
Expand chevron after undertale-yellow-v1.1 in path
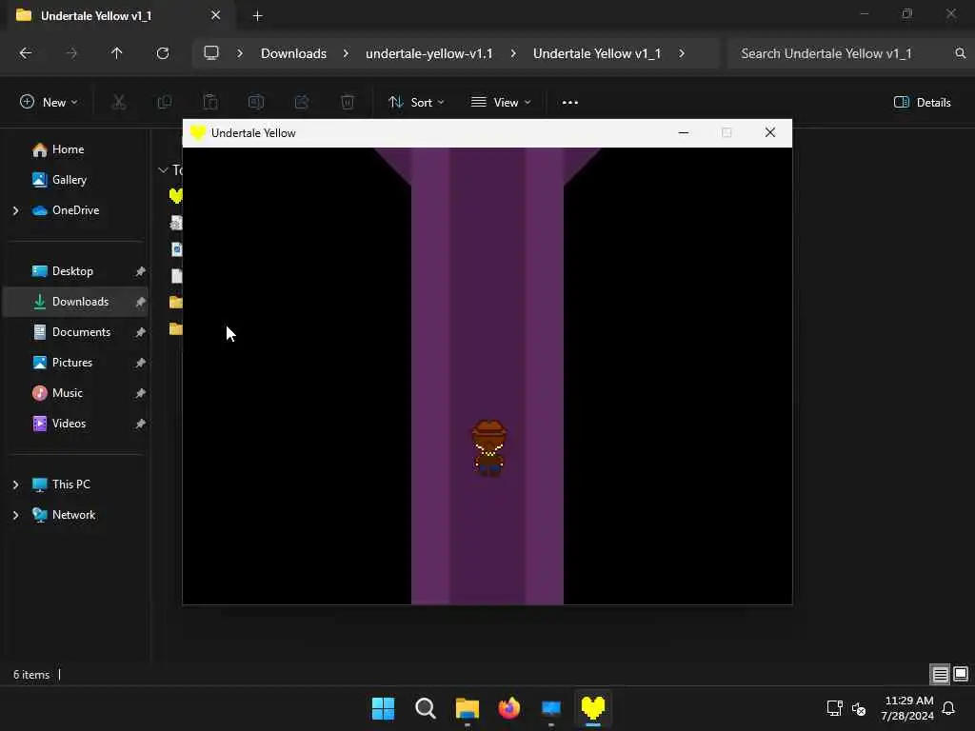tap(513, 53)
